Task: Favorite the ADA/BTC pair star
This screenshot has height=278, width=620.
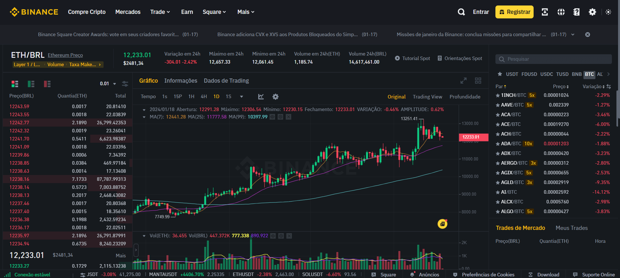Action: 498,144
